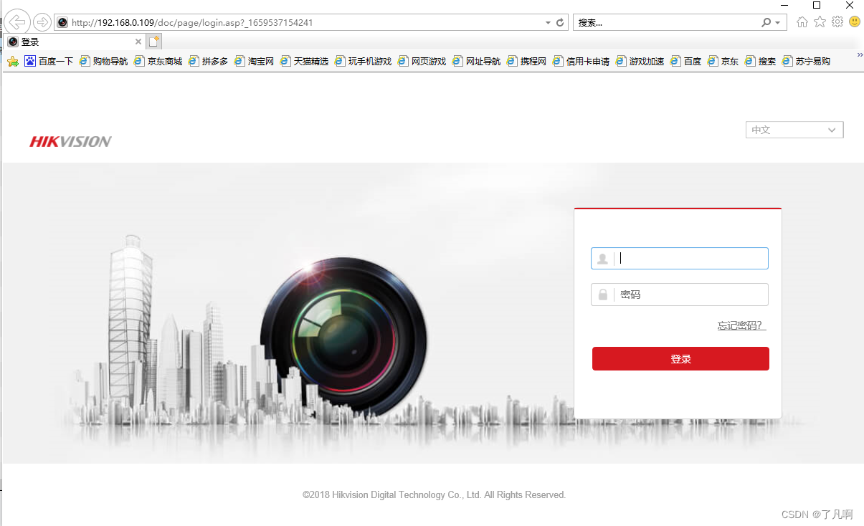Click the HIKVISION logo
Viewport: 864px width, 526px height.
point(70,142)
